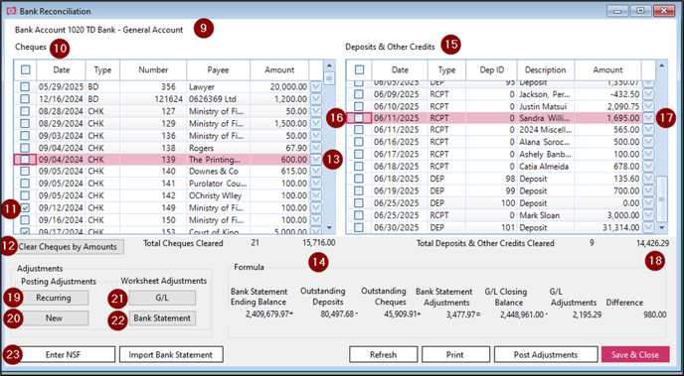Open Bank Statement worksheet adjustments
The width and height of the screenshot is (684, 376).
point(162,318)
